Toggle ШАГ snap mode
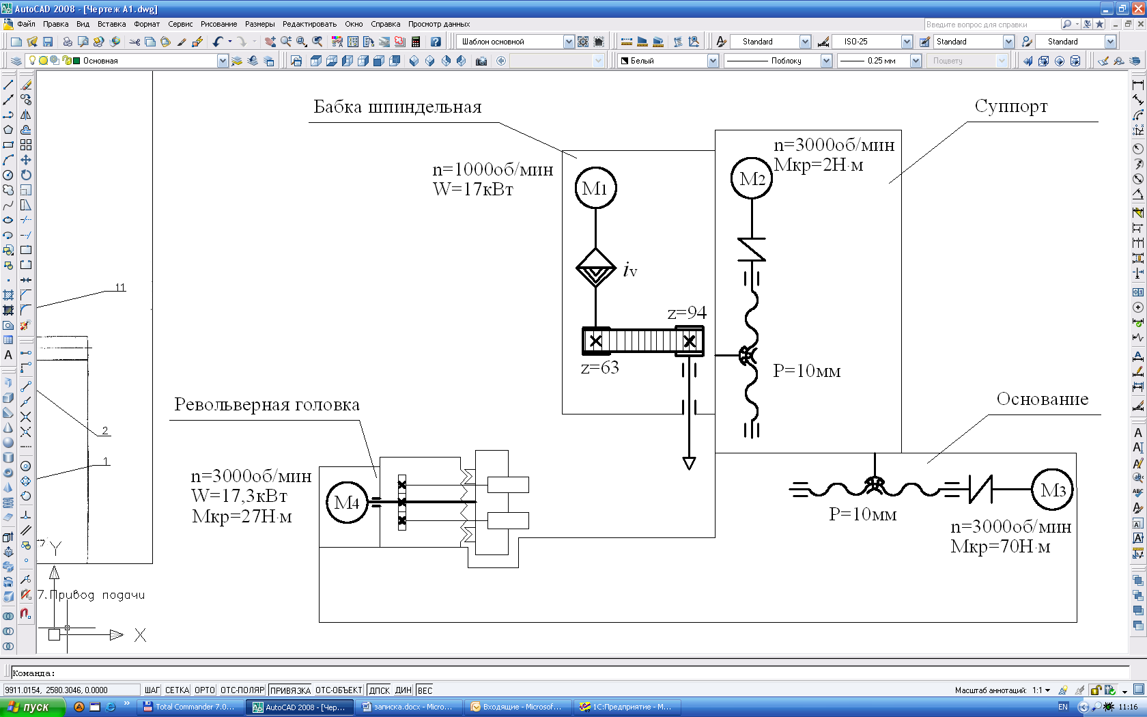Screen dimensions: 1147x717 tap(152, 690)
